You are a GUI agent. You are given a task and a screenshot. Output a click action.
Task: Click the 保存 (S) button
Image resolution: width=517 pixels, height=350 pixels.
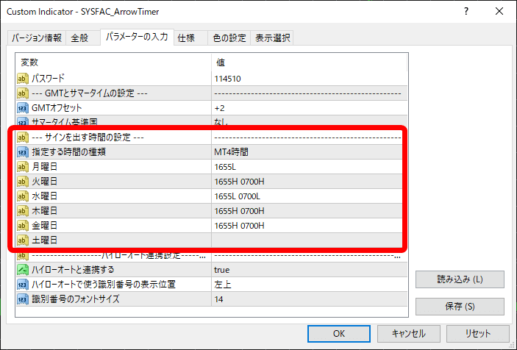[460, 307]
